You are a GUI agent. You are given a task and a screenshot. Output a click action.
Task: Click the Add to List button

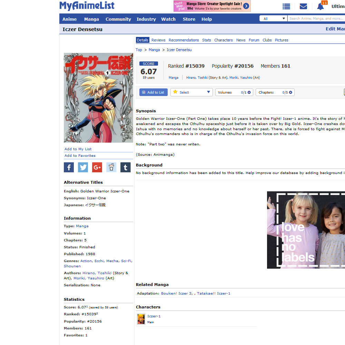154,92
